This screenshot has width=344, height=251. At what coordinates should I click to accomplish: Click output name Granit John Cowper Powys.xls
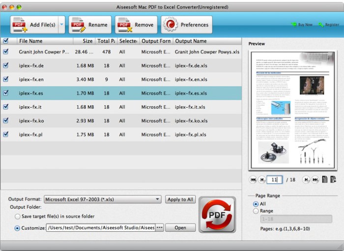[207, 52]
